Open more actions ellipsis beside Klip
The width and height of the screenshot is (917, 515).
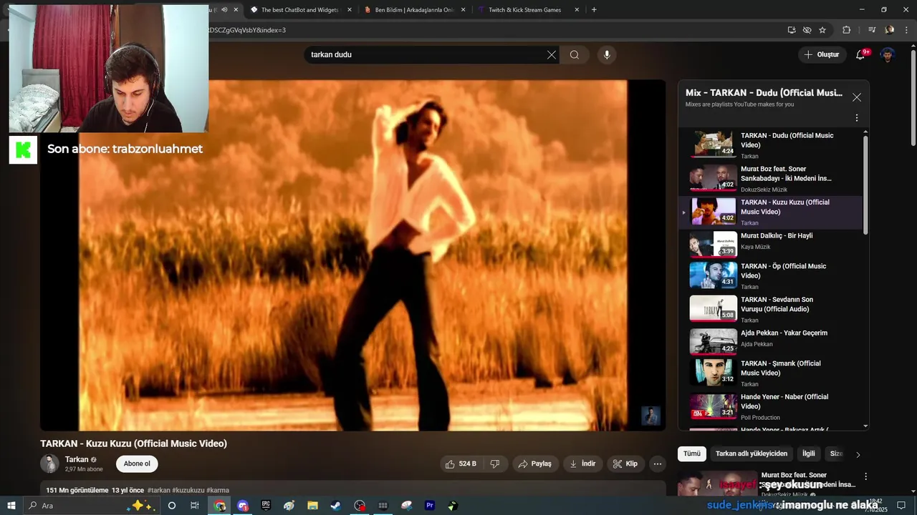[x=657, y=464]
